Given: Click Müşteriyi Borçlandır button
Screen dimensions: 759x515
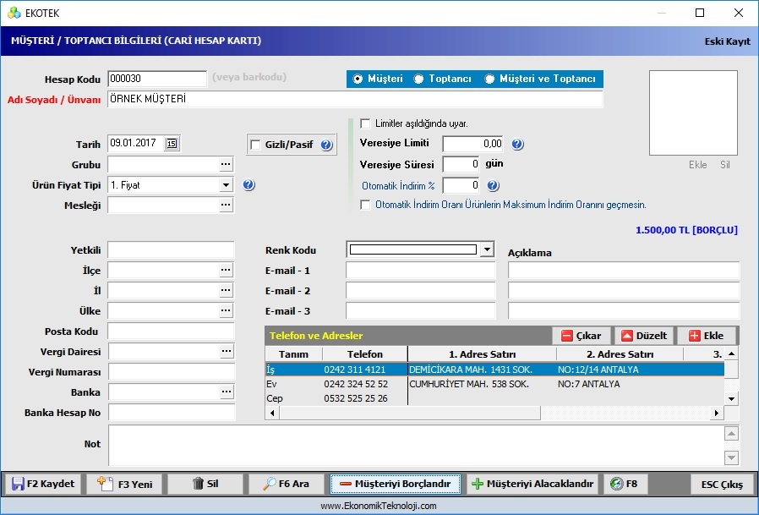Looking at the screenshot, I should coord(396,484).
